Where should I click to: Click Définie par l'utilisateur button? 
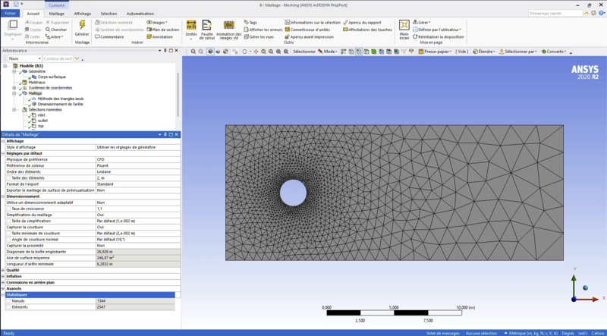click(437, 30)
